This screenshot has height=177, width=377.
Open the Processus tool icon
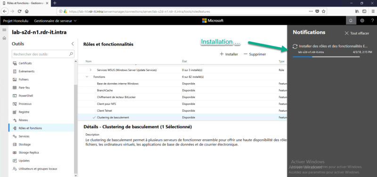[x=14, y=104]
